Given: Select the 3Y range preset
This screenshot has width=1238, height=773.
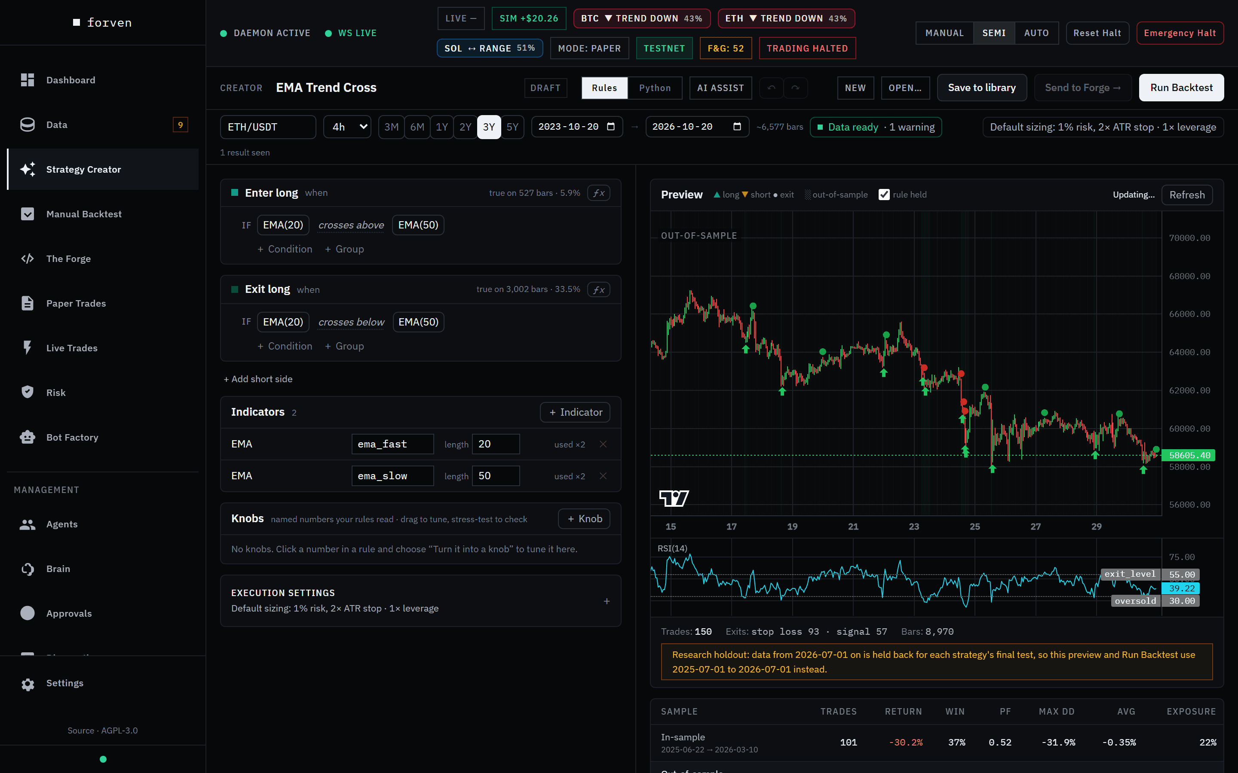Looking at the screenshot, I should coord(489,127).
